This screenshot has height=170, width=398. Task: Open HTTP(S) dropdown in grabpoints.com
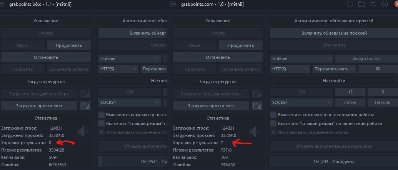[x=290, y=69]
